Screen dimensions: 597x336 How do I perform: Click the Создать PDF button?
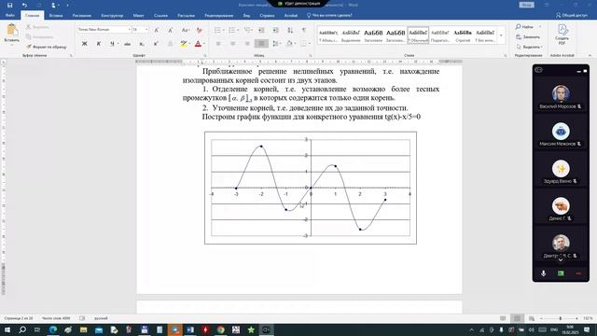tap(562, 35)
